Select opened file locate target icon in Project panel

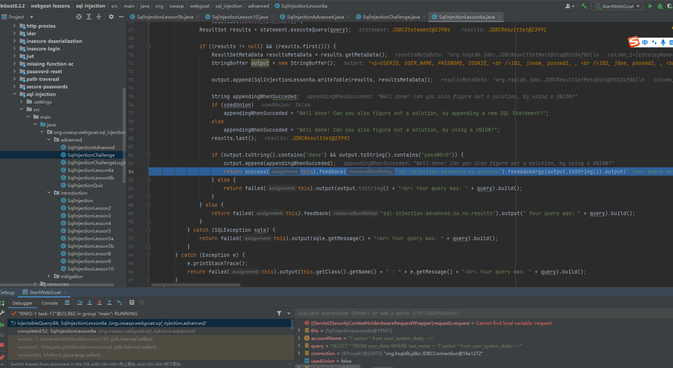tap(79, 17)
